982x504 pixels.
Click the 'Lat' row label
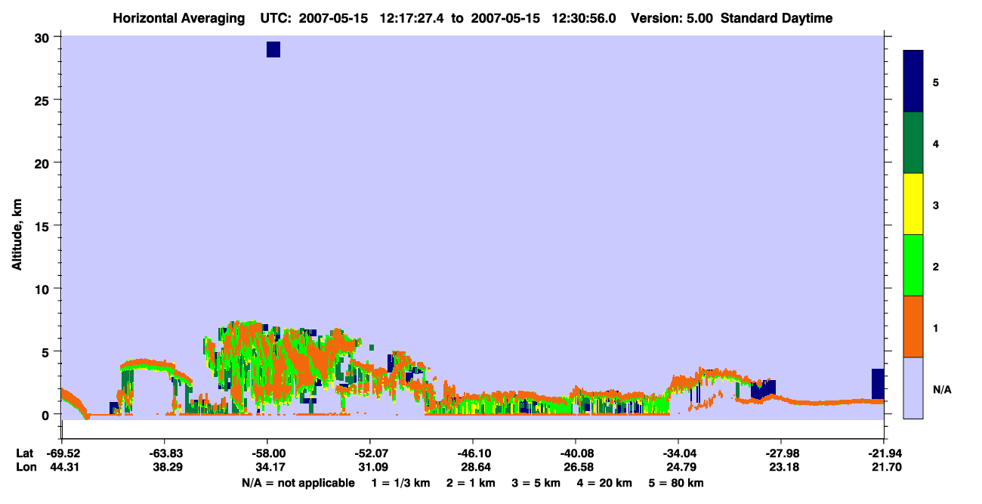coord(24,453)
